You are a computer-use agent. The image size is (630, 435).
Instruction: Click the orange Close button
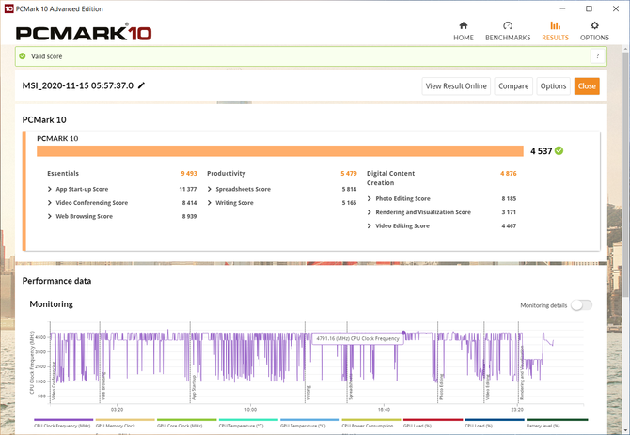point(587,86)
